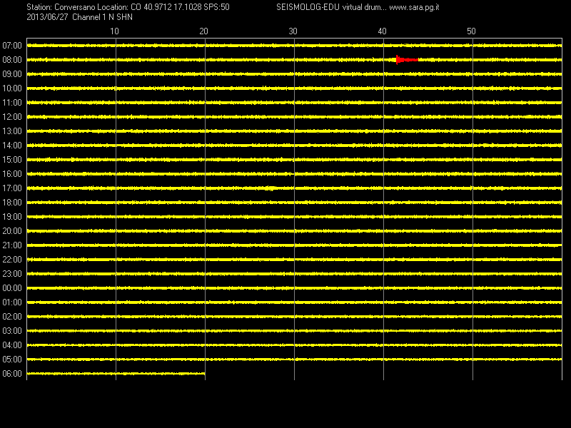Select the 12:00 hour label
The width and height of the screenshot is (571, 428).
(12, 117)
